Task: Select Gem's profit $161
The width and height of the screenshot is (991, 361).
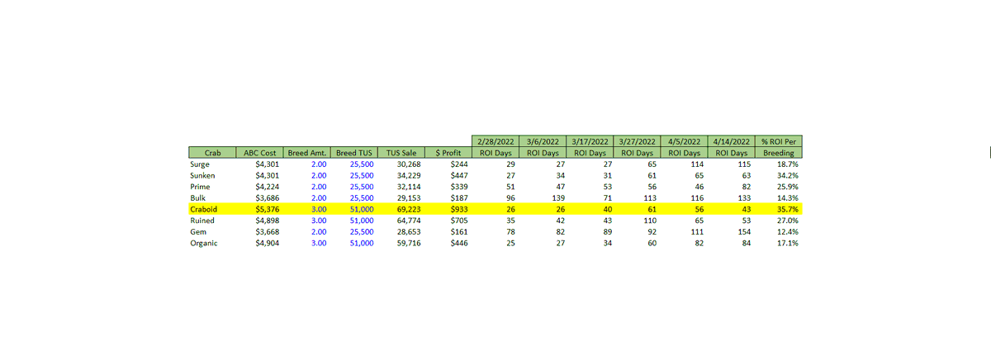Action: point(458,232)
